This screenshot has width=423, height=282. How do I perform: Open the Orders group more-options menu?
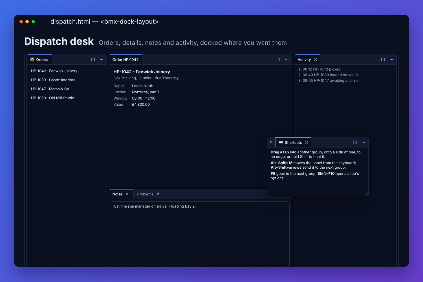pos(102,60)
